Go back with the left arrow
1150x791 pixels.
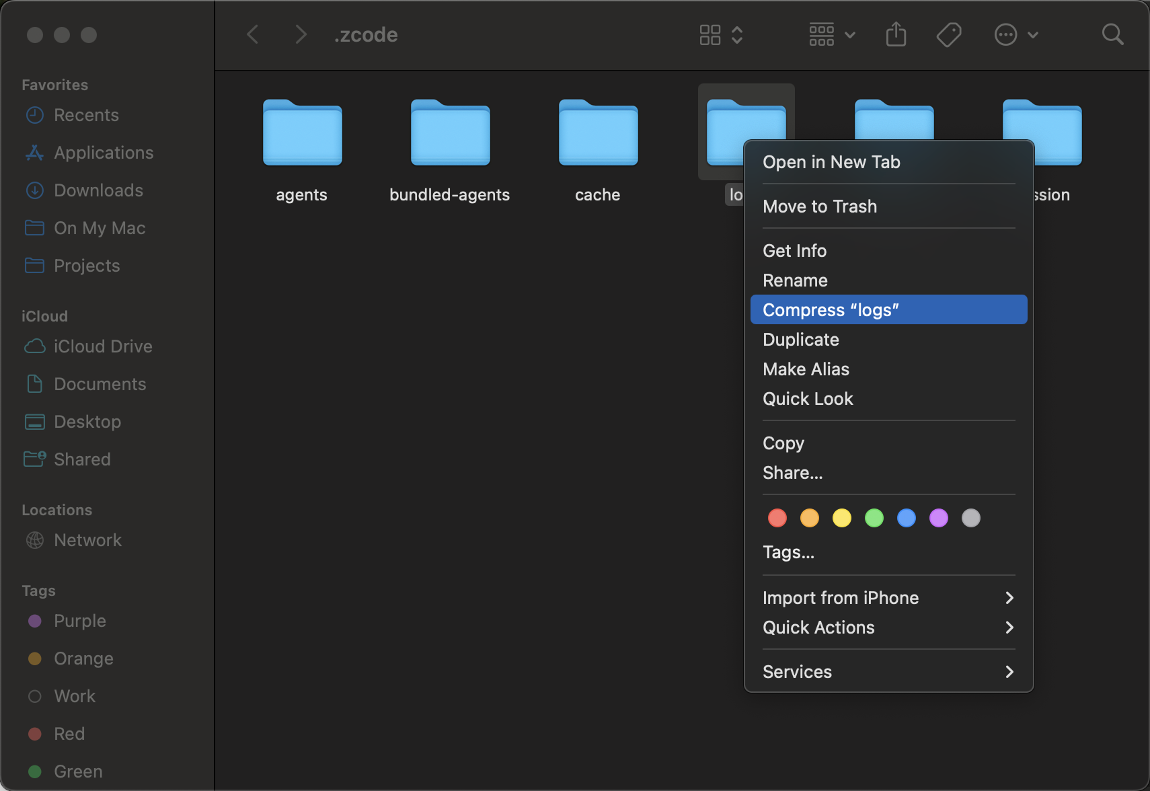[253, 34]
